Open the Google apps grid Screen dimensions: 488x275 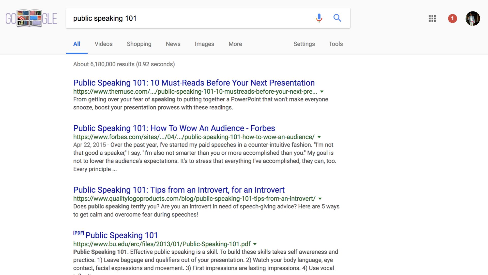pos(432,19)
